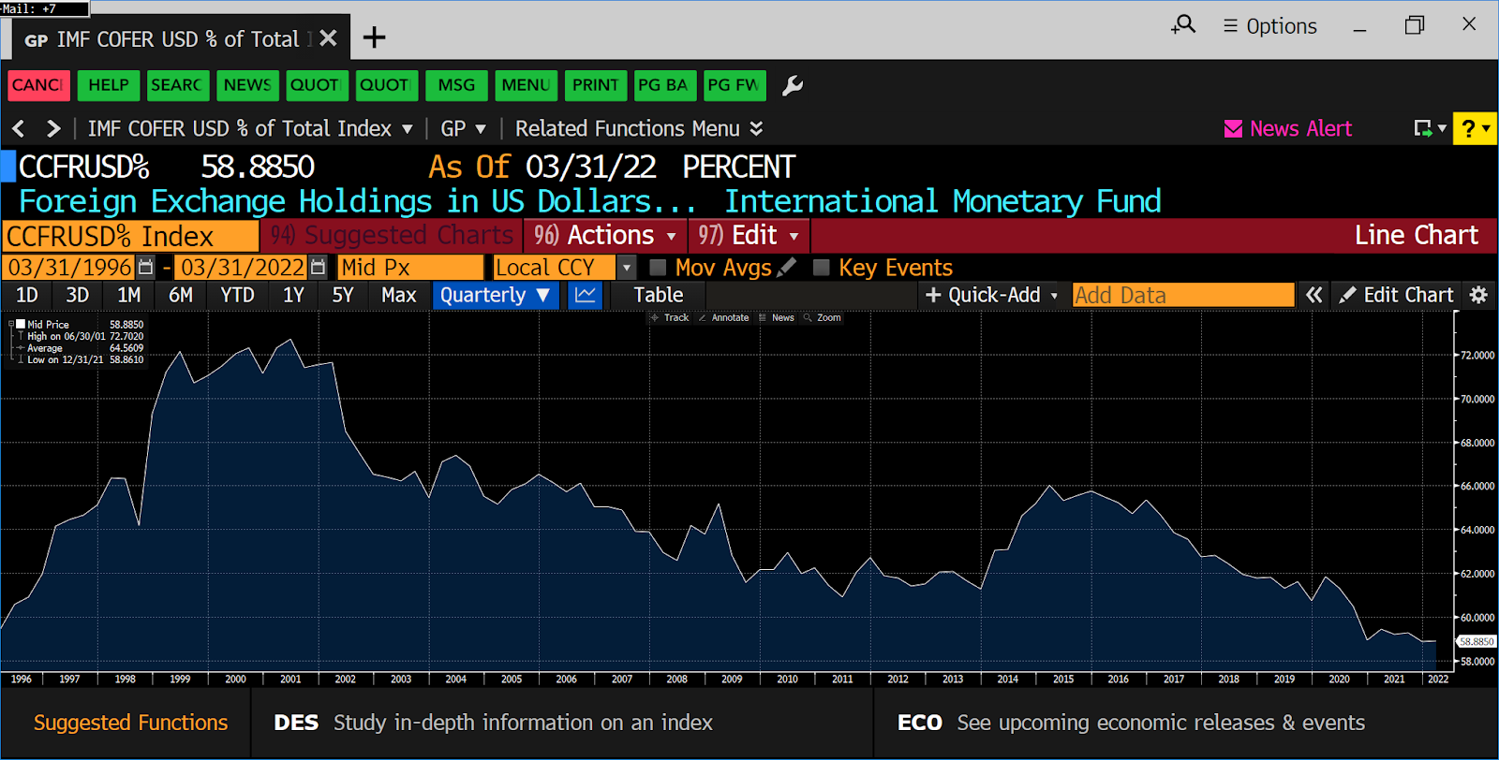
Task: Click the end date 03/31/2022 field
Action: point(242,268)
